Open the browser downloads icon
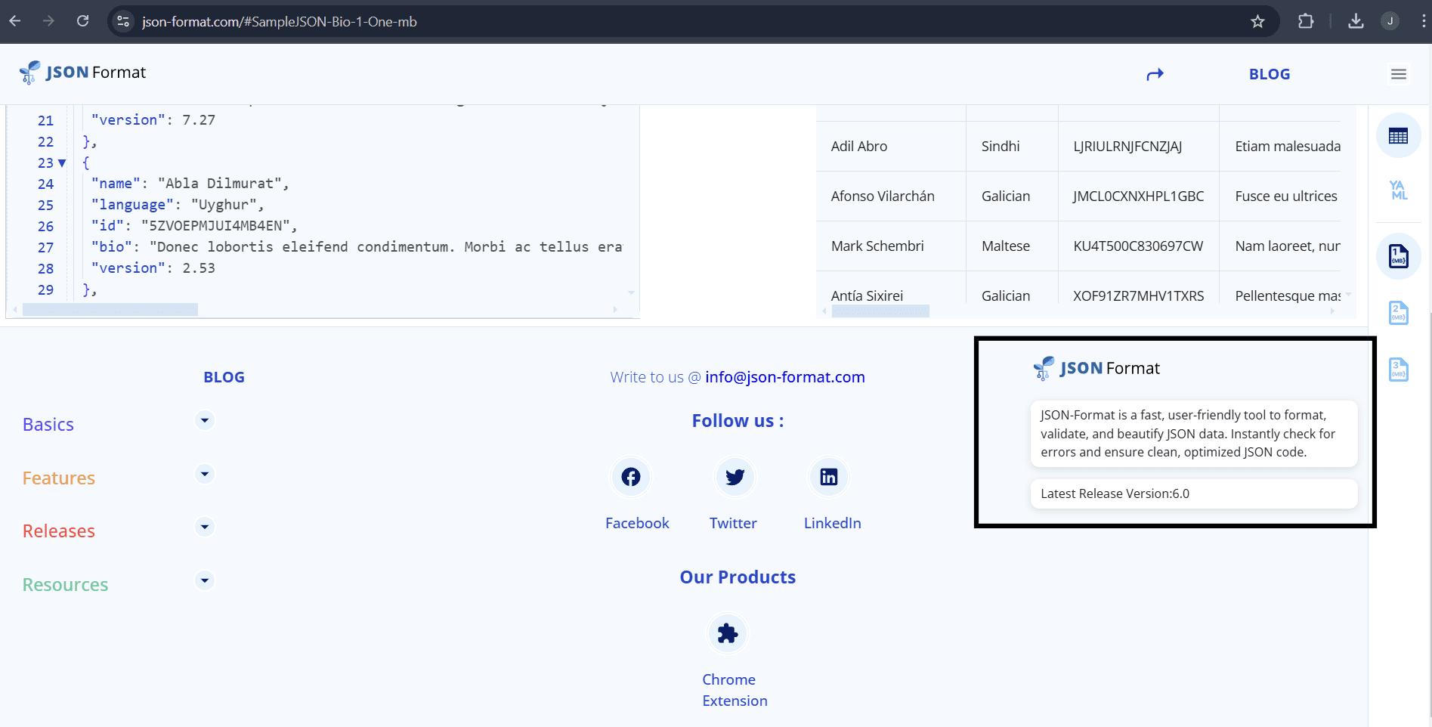This screenshot has height=727, width=1432. click(1355, 21)
